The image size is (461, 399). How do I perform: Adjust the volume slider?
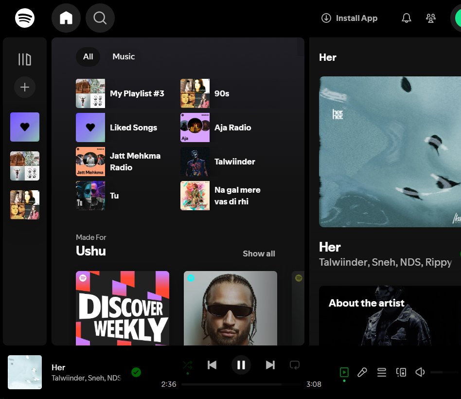(x=445, y=372)
